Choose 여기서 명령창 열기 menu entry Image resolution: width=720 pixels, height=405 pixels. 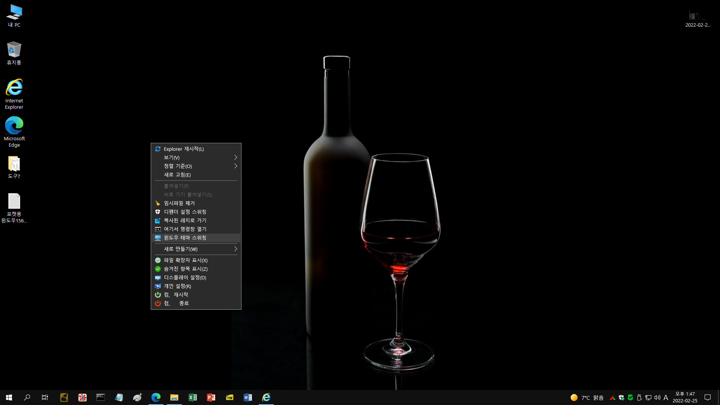(x=196, y=229)
